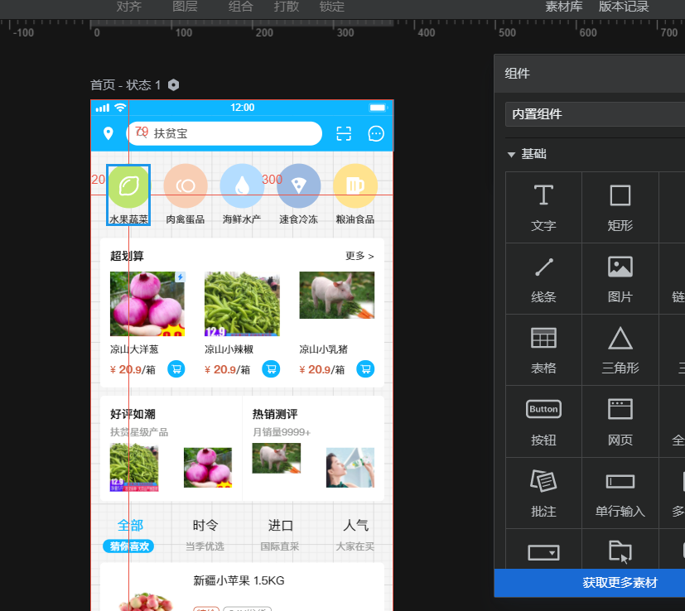This screenshot has height=611, width=685.
Task: Open the 素材库 menu item
Action: coord(563,7)
